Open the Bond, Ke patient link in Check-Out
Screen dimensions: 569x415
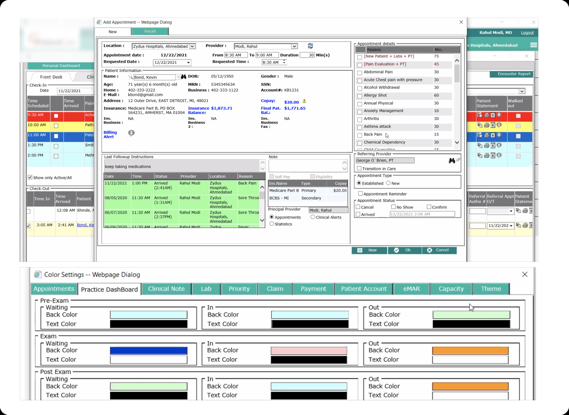pos(85,225)
